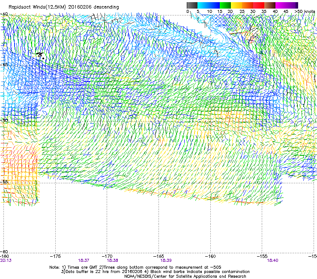This screenshot has width=317, height=279.
Task: Click the 'Data buffer is 22 hrs' note line
Action: [156, 272]
